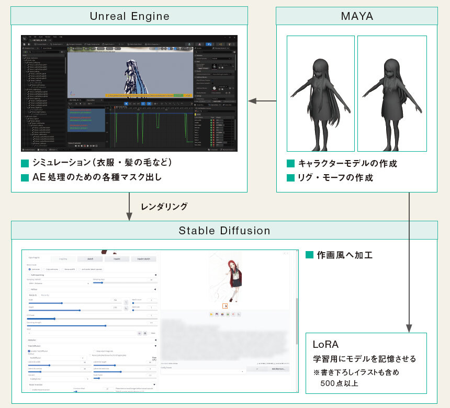Toggle the Refiner checkbox
The height and width of the screenshot is (408, 450).
(29, 289)
